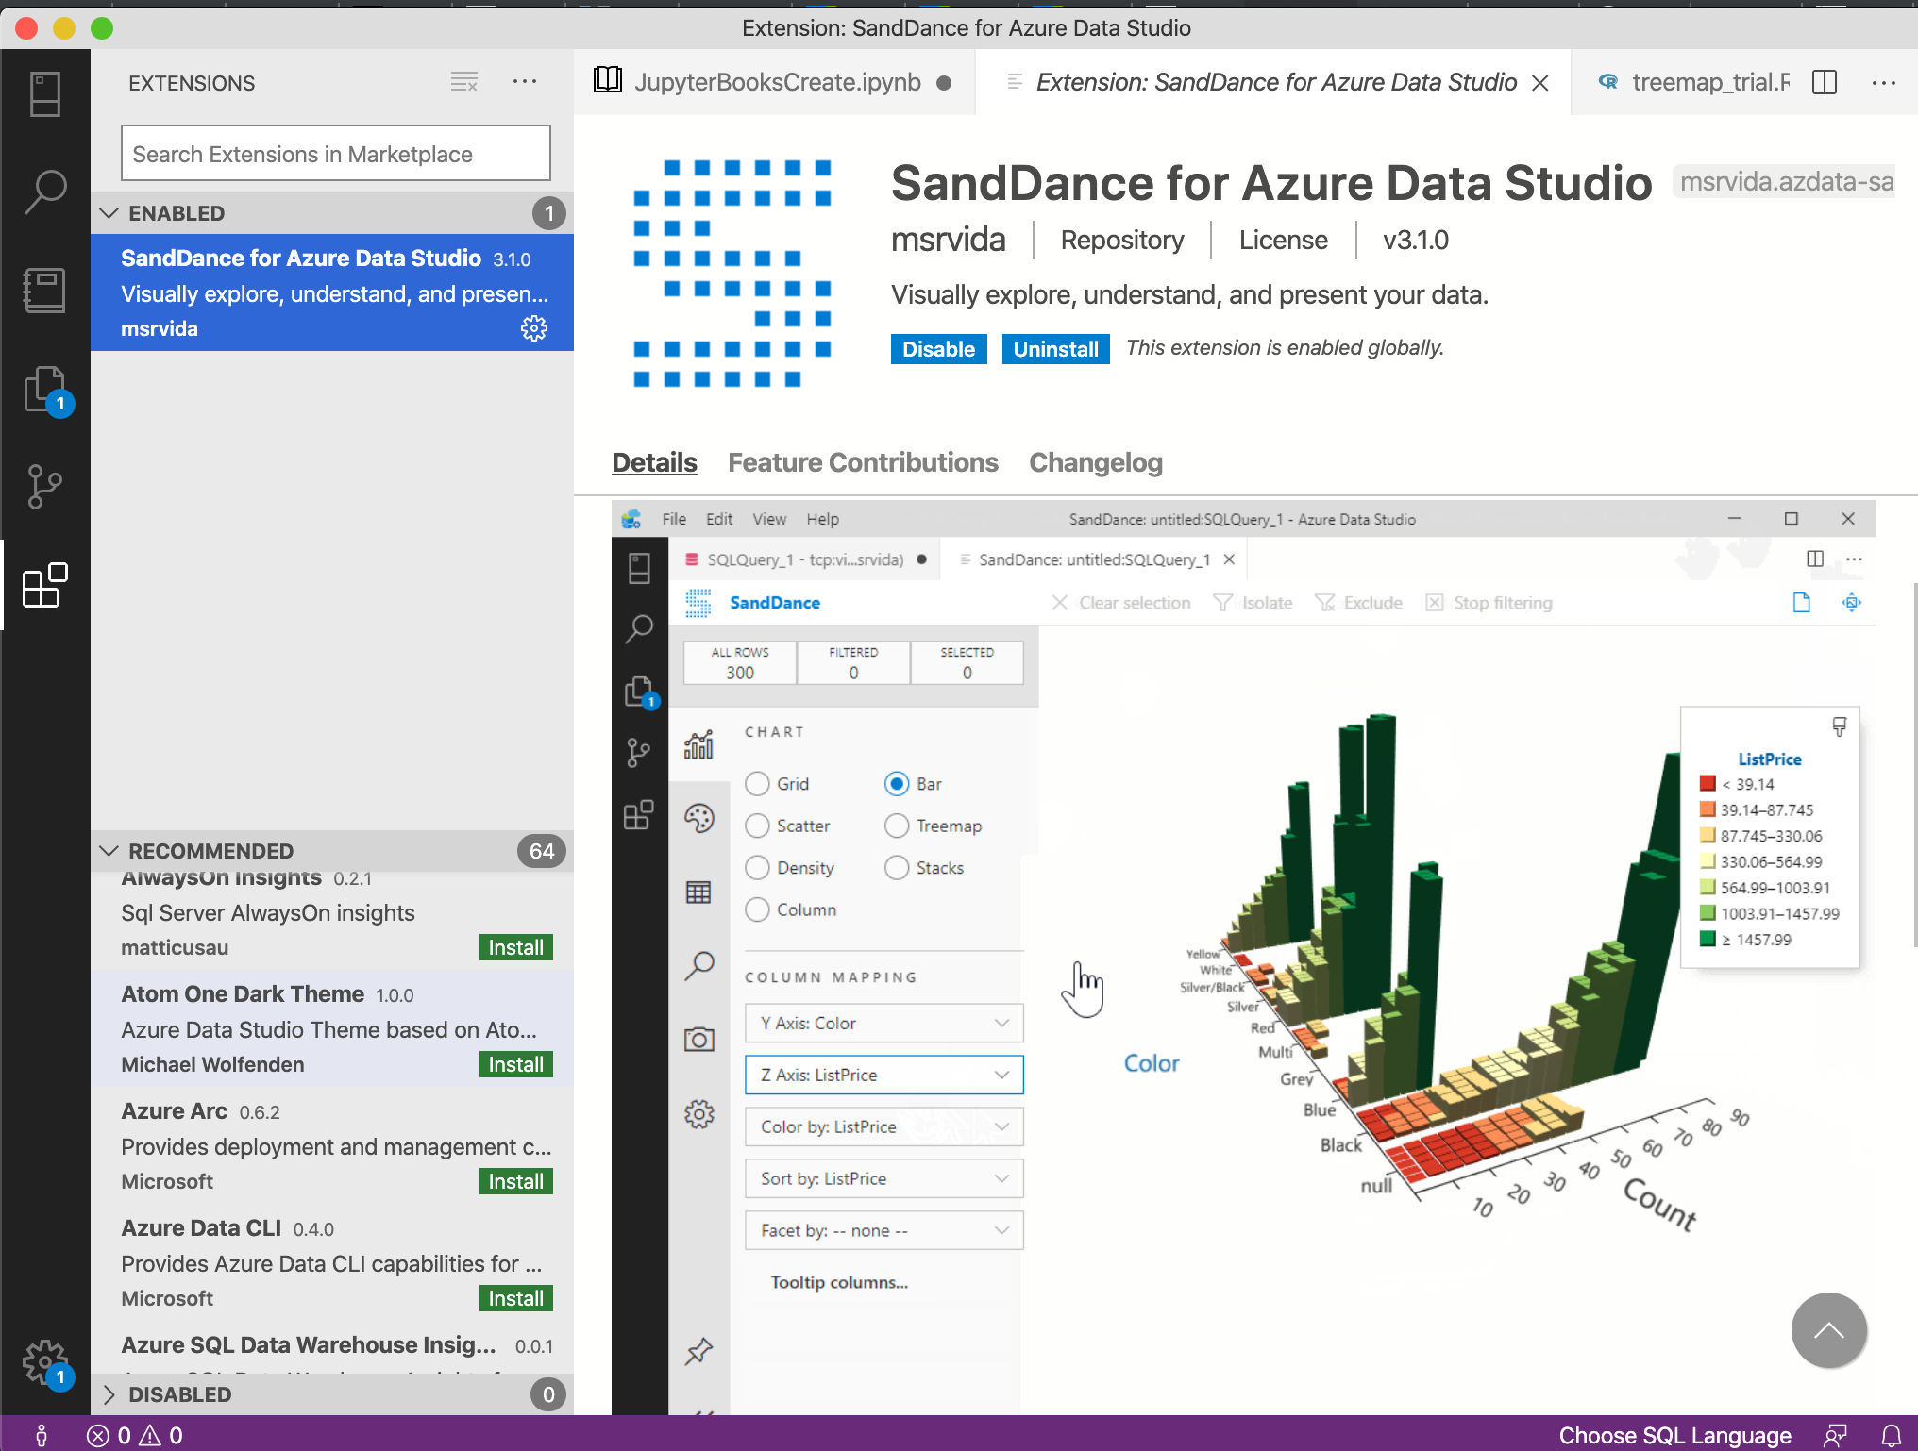1918x1451 pixels.
Task: Select the Grid chart radio button
Action: [757, 784]
